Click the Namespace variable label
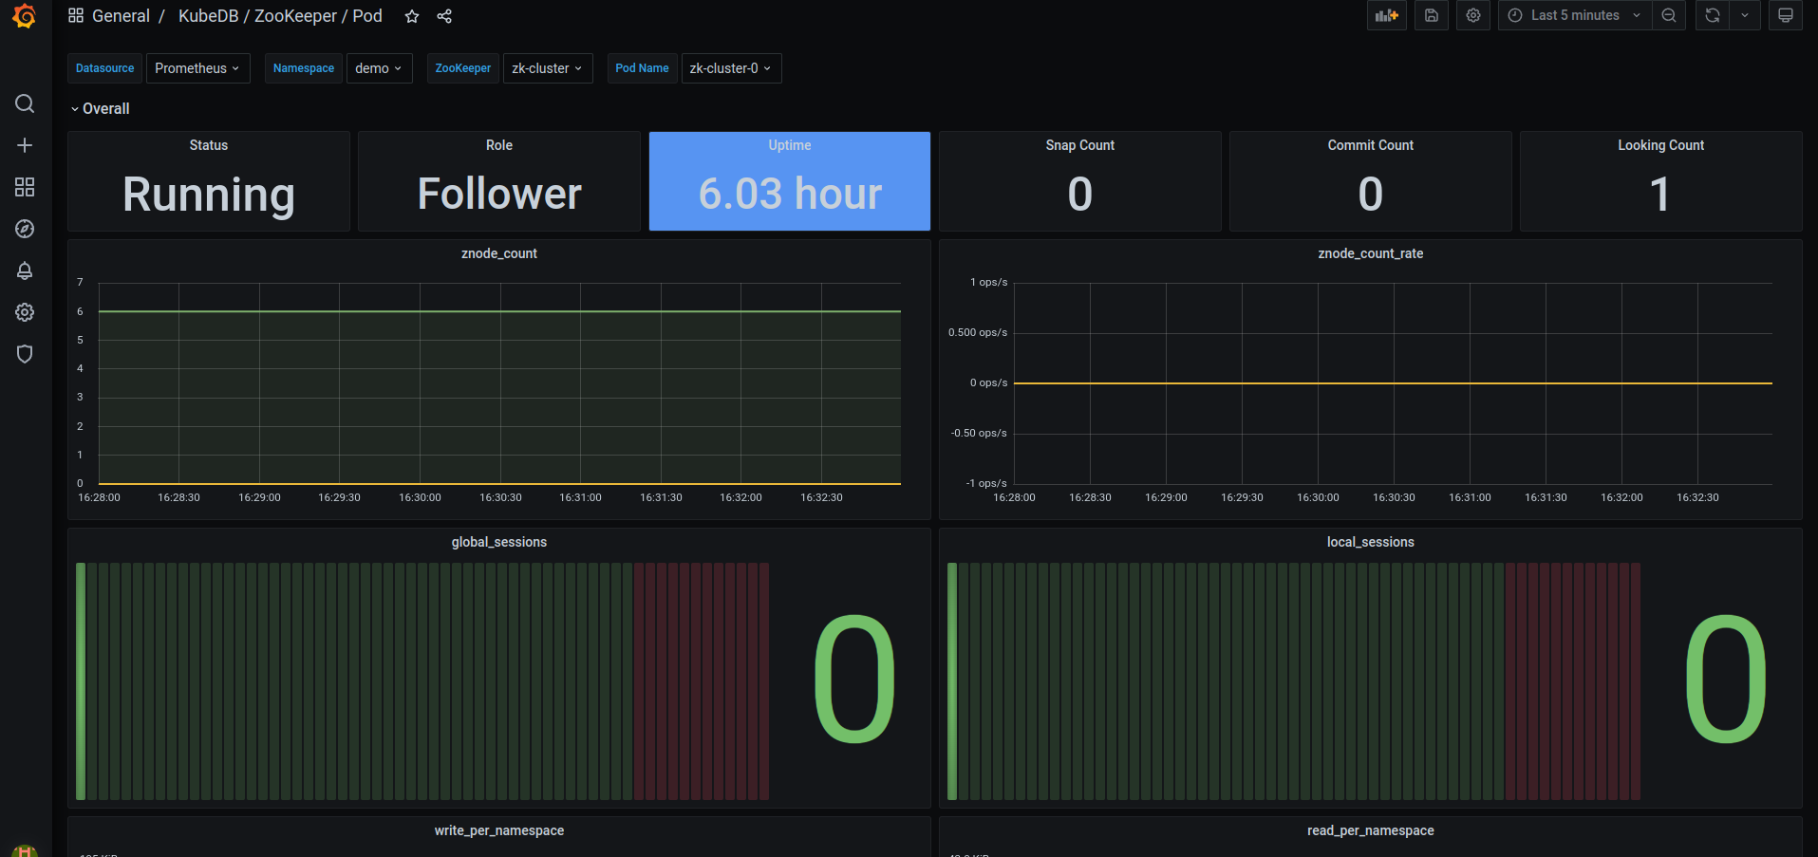1818x857 pixels. coord(304,68)
